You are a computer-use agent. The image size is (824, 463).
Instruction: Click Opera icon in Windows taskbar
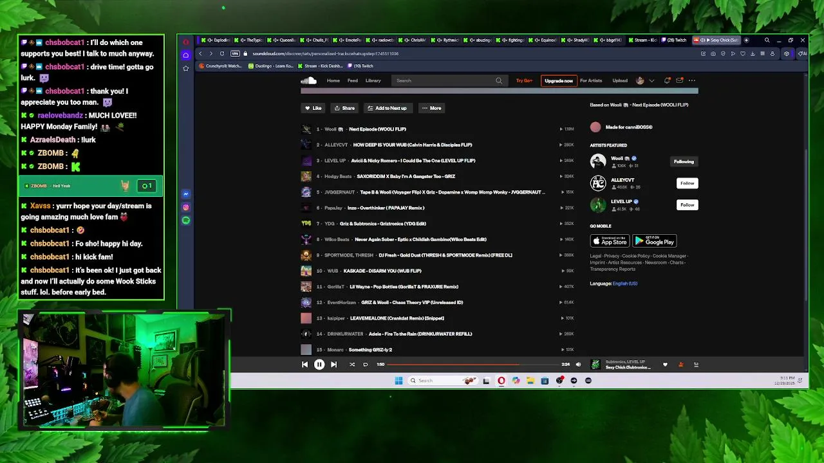[x=501, y=381]
